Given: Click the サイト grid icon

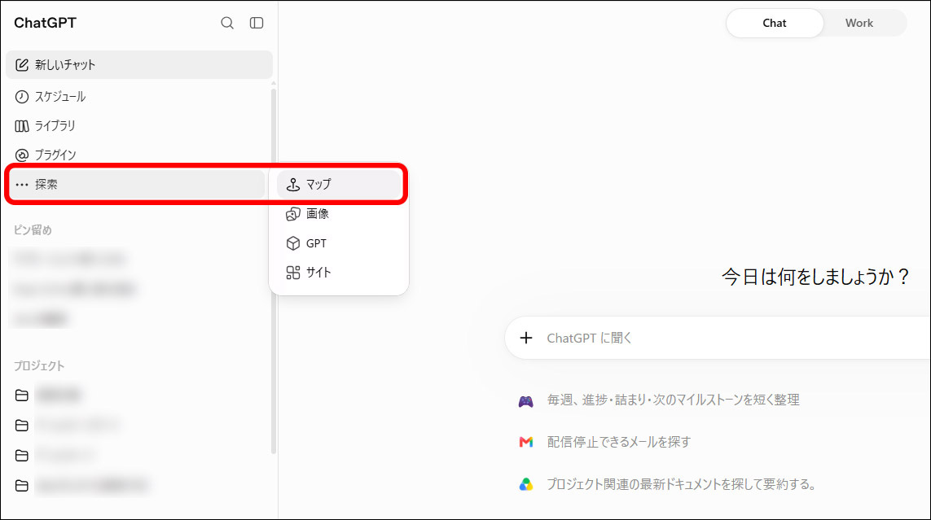Looking at the screenshot, I should 292,273.
